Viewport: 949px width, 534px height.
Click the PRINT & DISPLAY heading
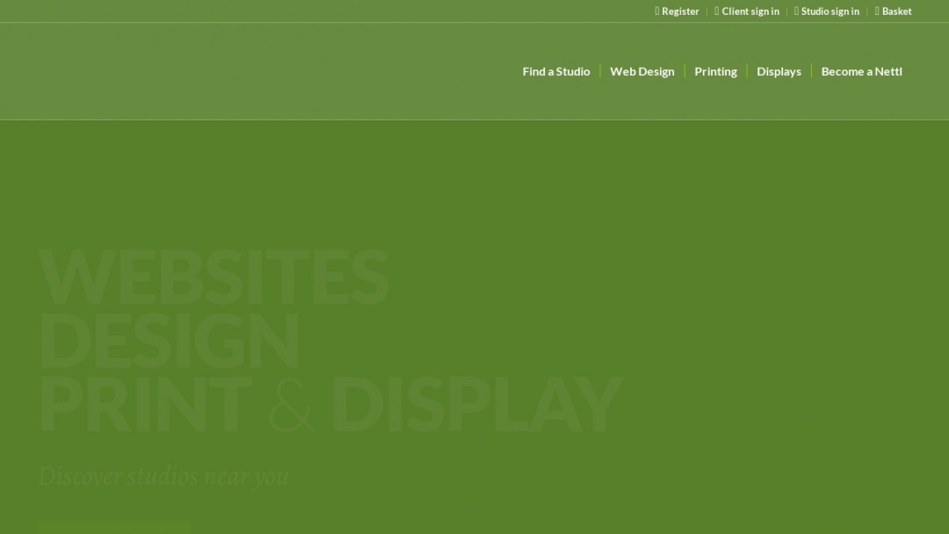pyautogui.click(x=330, y=404)
